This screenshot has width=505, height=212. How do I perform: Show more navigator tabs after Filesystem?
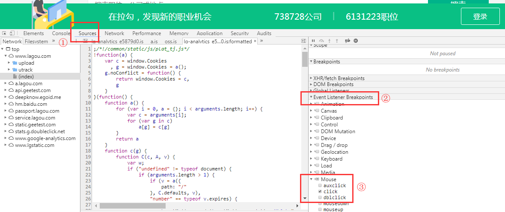(x=53, y=41)
